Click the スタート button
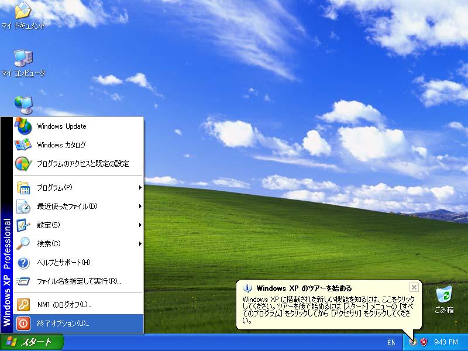The width and height of the screenshot is (468, 351). (32, 342)
